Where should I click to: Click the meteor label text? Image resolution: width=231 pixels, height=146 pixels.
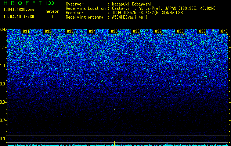52,11
